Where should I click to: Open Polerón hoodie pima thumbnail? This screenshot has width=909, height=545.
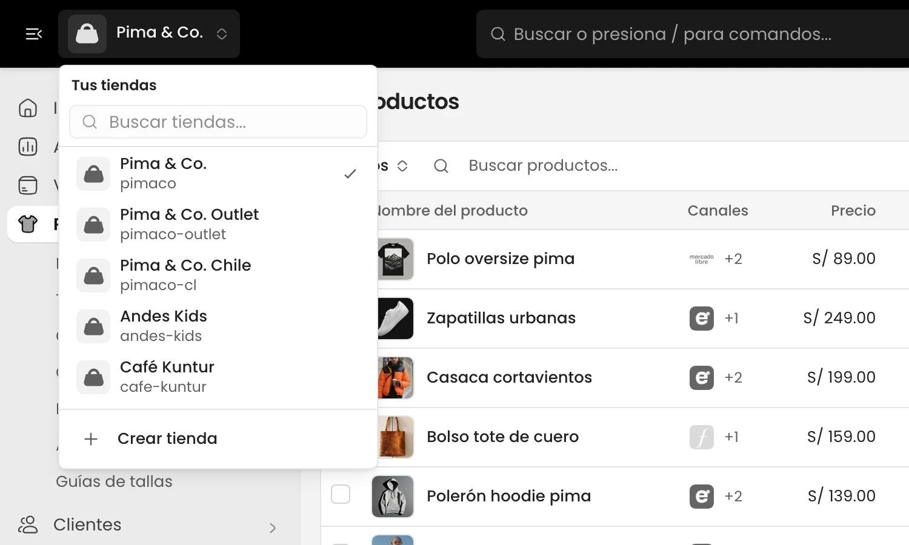click(393, 497)
